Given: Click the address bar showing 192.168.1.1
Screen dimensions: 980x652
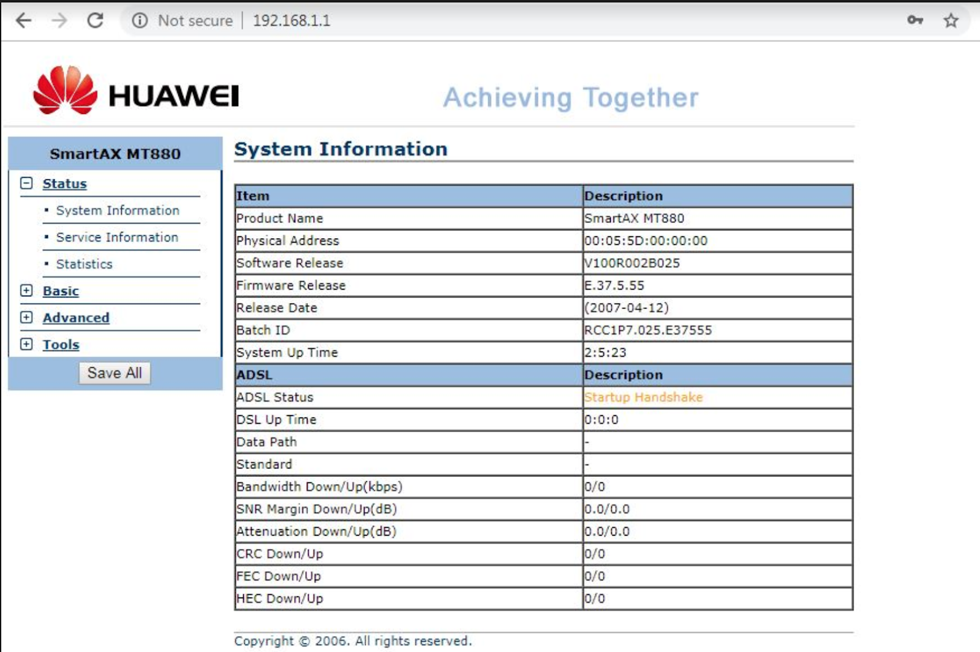Looking at the screenshot, I should tap(292, 21).
